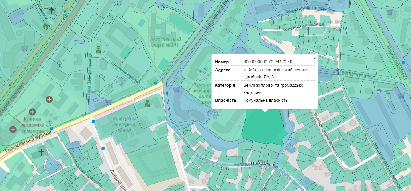This screenshot has height=191, width=411.
Task: Click police icon above Київський ювелірний завод
Action: (x=147, y=103)
